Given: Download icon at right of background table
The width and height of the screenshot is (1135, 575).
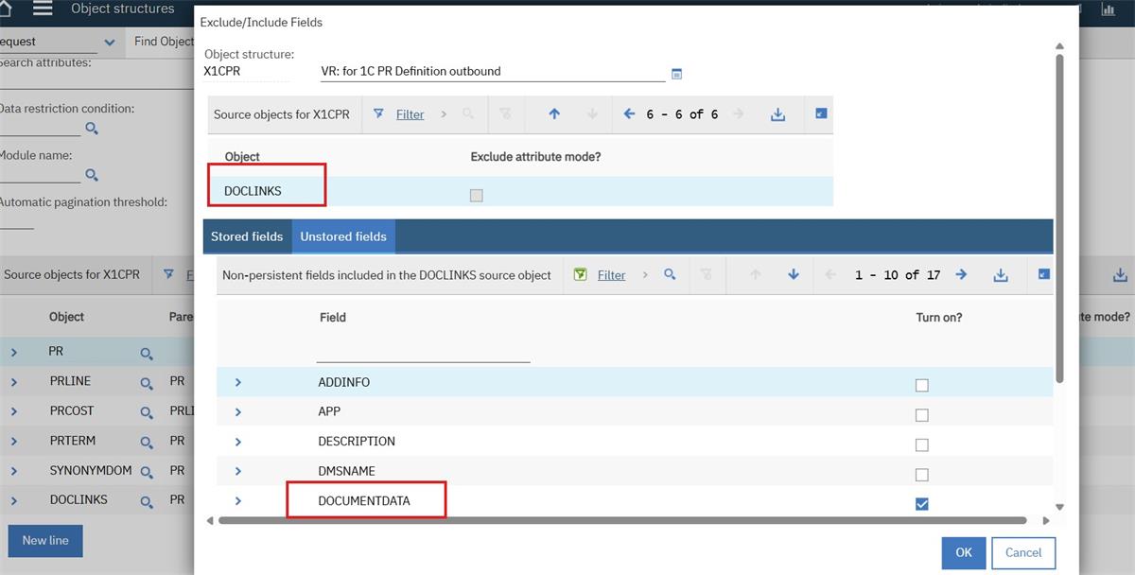Looking at the screenshot, I should pos(1120,275).
